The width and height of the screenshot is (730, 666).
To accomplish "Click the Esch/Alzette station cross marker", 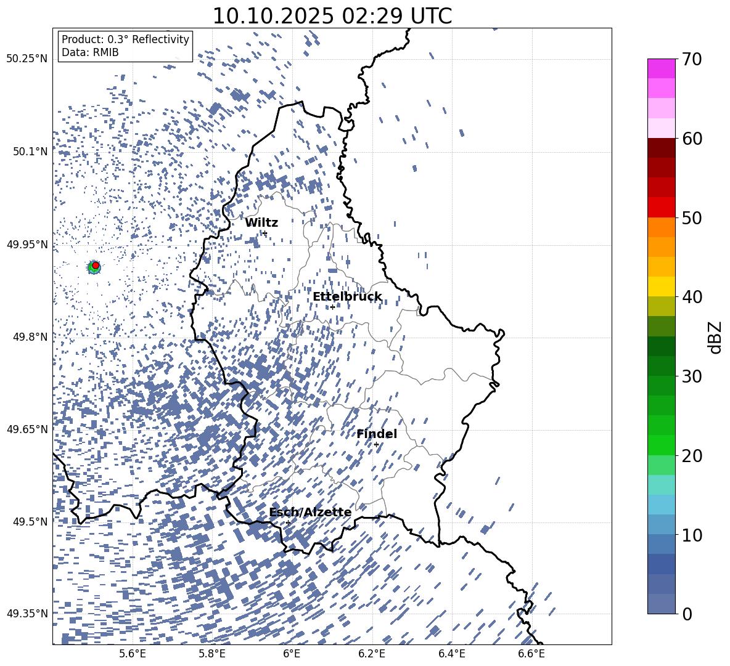I will pos(288,522).
